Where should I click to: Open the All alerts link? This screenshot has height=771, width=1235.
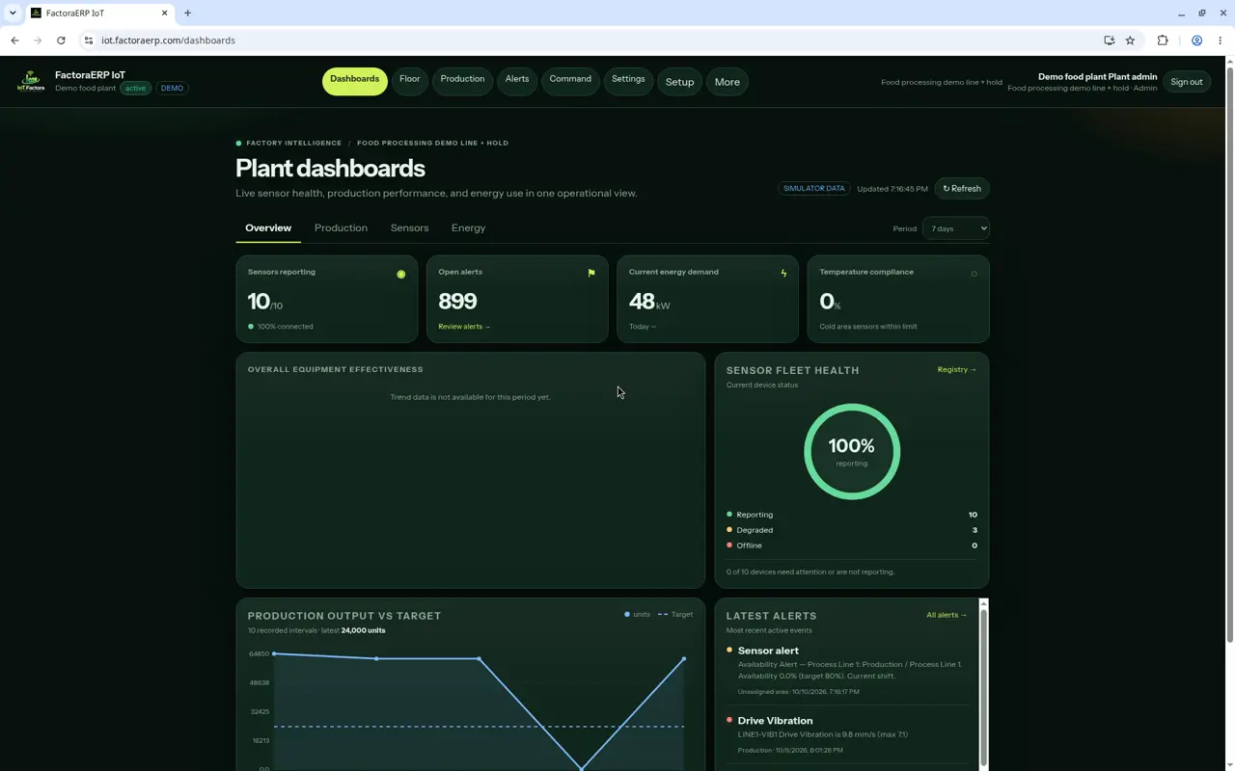coord(947,615)
